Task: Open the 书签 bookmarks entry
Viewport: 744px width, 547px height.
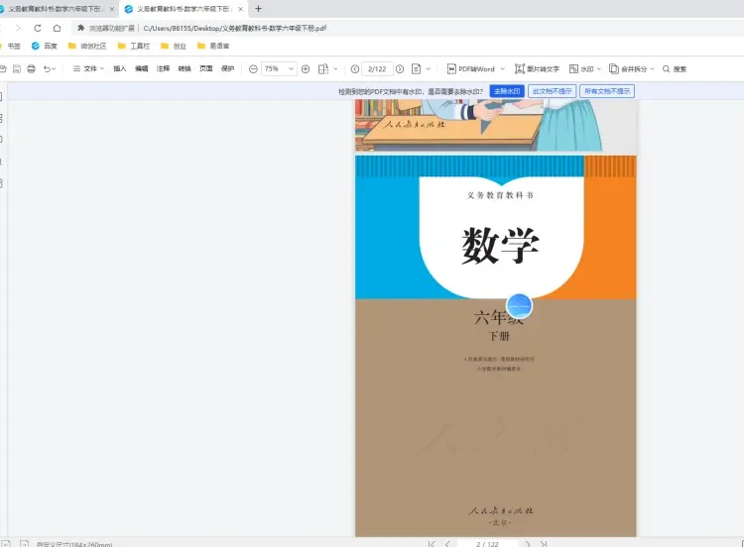Action: point(11,46)
